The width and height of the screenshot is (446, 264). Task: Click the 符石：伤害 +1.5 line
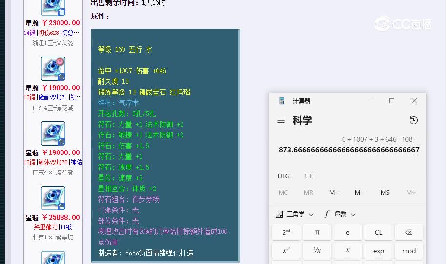click(123, 146)
